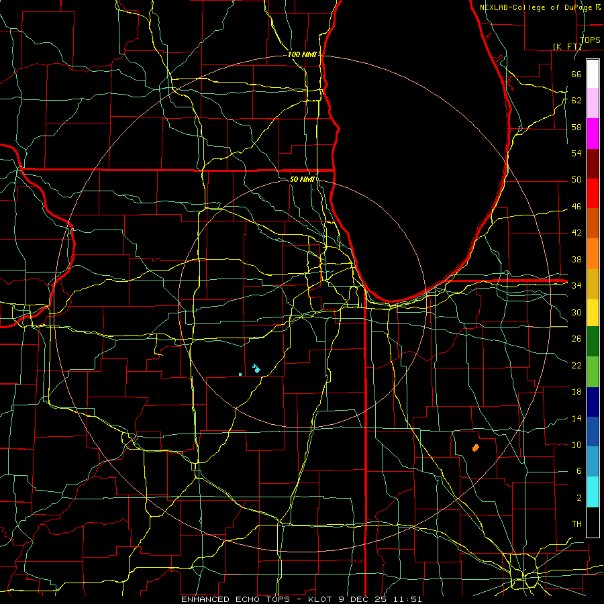Click the 'ENHANCED ECHO TOPS - KLOT' caption
Screen dimensions: 604x604
(x=256, y=599)
